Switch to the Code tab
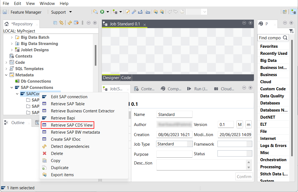This screenshot has height=192, width=298. 126,78
